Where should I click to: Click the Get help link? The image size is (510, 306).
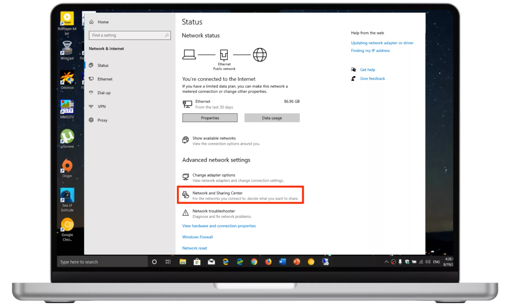tap(367, 70)
